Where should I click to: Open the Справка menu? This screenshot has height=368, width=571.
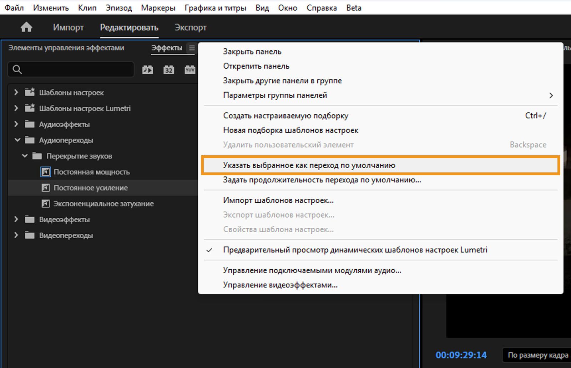pos(322,8)
